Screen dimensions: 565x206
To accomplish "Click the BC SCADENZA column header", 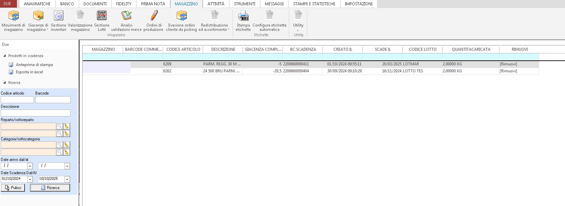I will coord(303,49).
